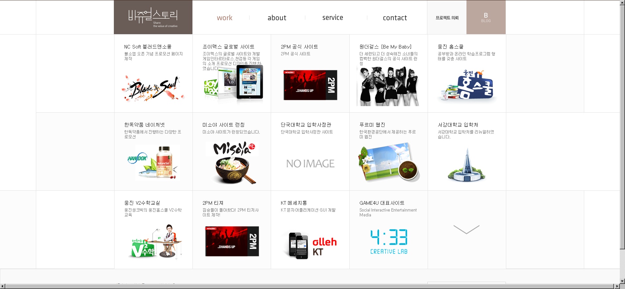The height and width of the screenshot is (289, 625).
Task: Click the vertical scrollbar down arrow
Action: coord(622,281)
